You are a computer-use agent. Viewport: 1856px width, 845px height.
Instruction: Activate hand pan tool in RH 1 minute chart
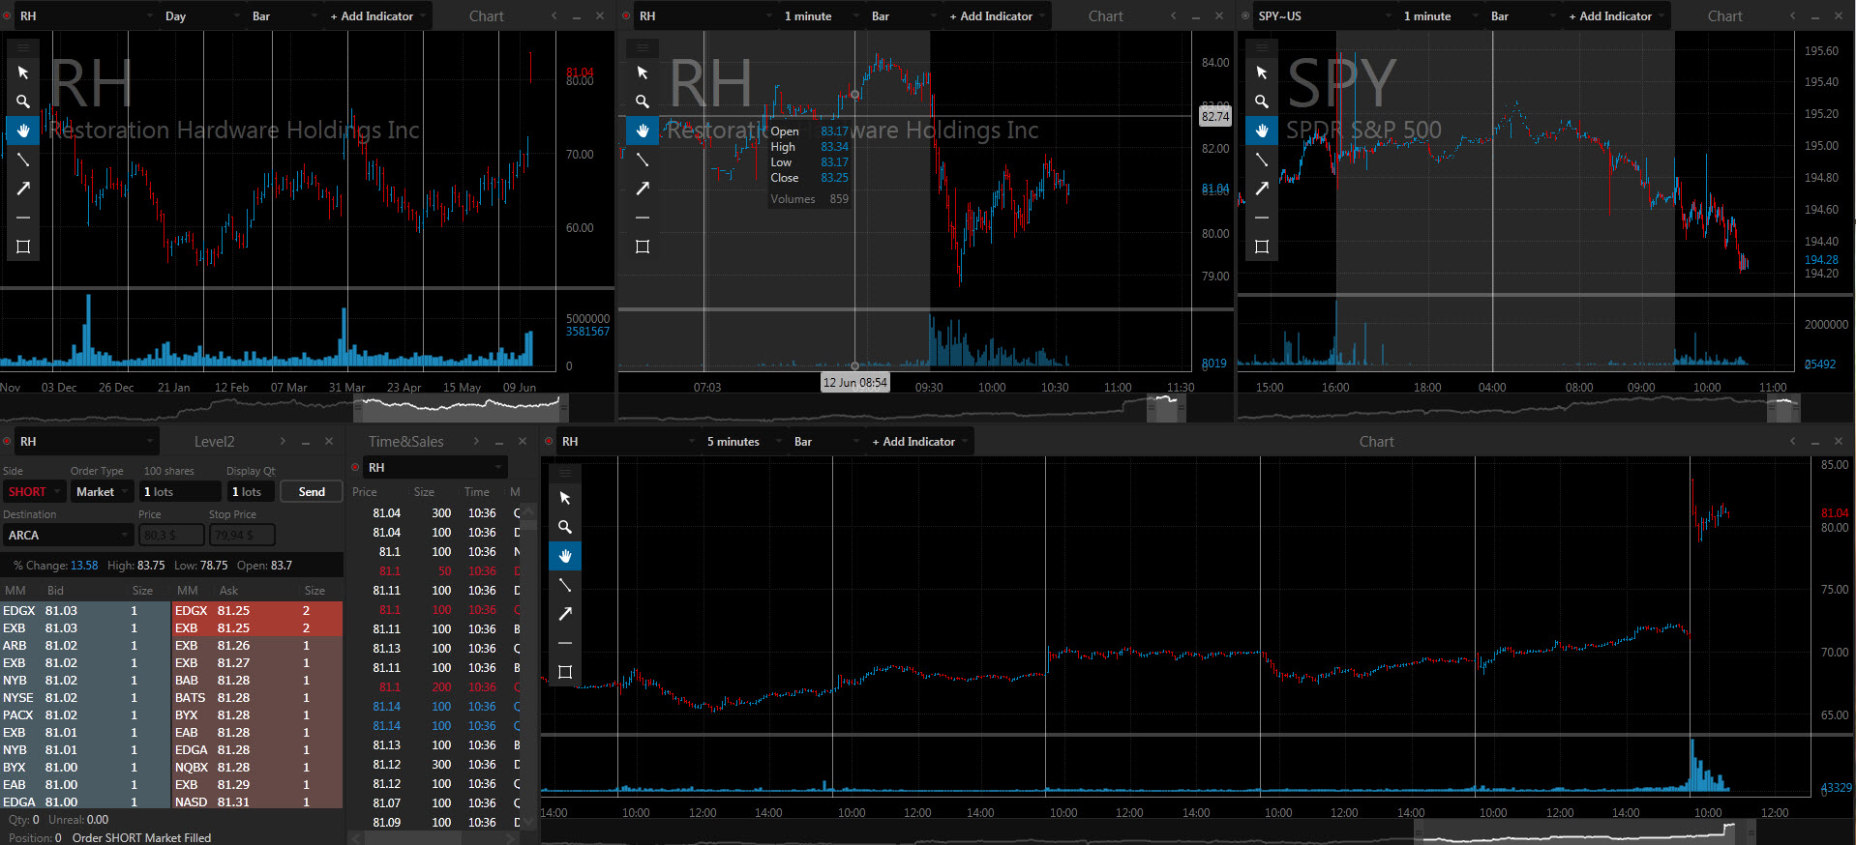click(643, 131)
